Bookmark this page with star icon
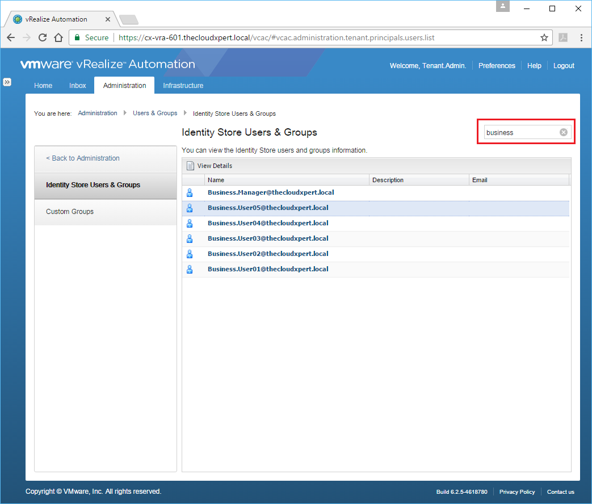 click(544, 38)
